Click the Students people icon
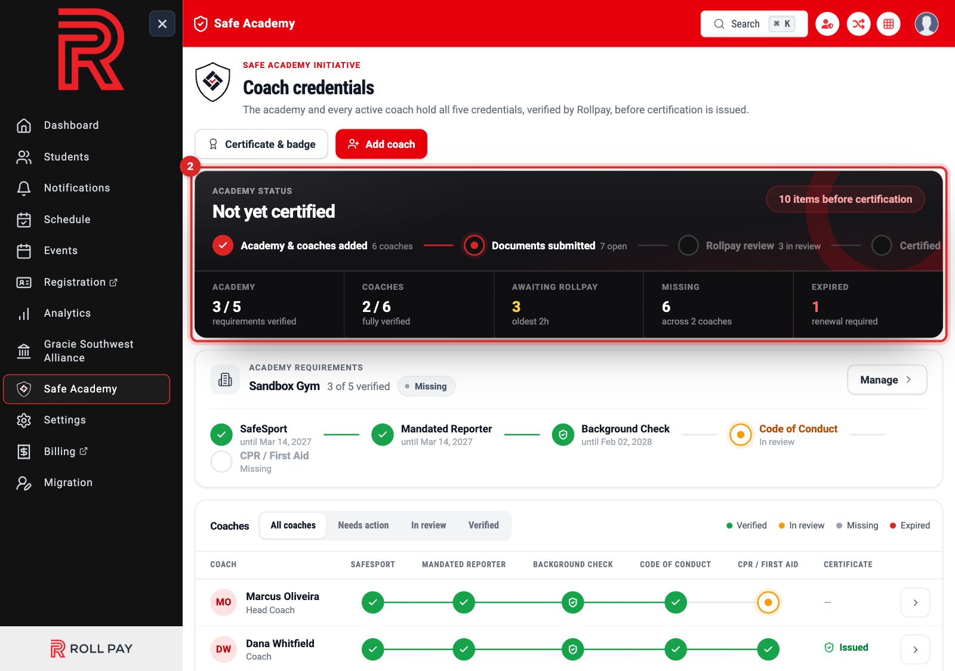The image size is (955, 671). click(x=24, y=157)
